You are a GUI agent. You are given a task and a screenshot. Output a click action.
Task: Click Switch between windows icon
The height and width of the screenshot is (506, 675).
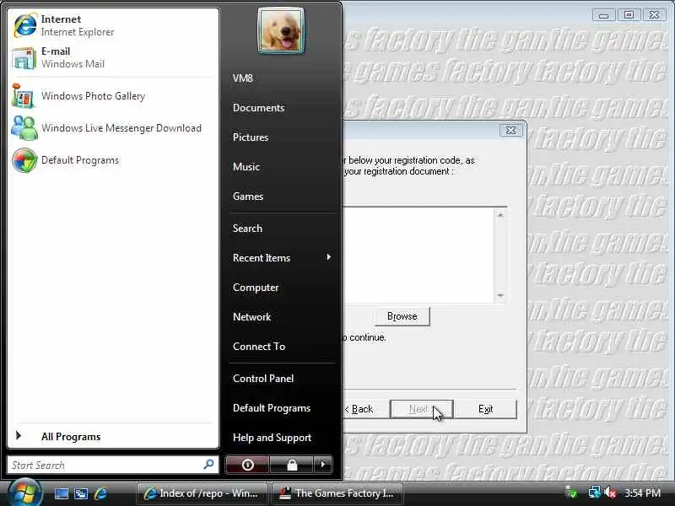[81, 493]
